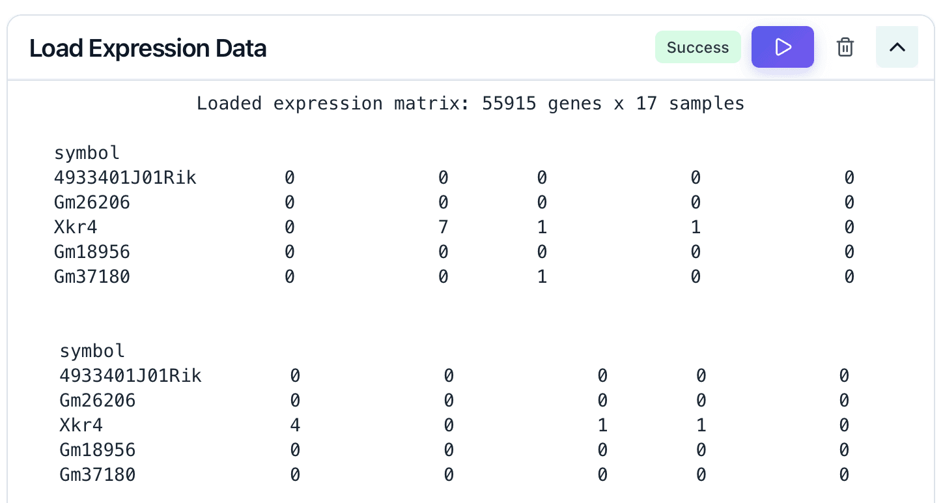Select Gm37180 in the second table

tap(97, 475)
